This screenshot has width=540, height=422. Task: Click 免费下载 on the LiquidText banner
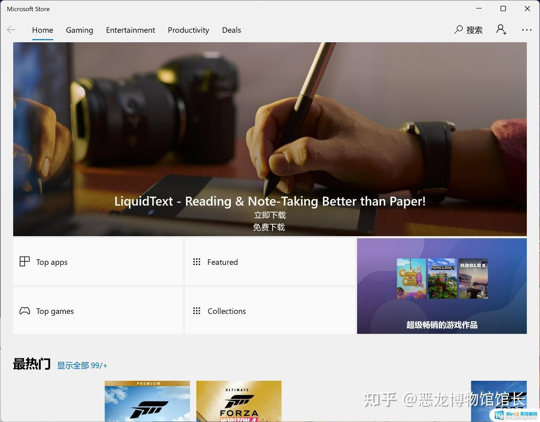pyautogui.click(x=269, y=227)
